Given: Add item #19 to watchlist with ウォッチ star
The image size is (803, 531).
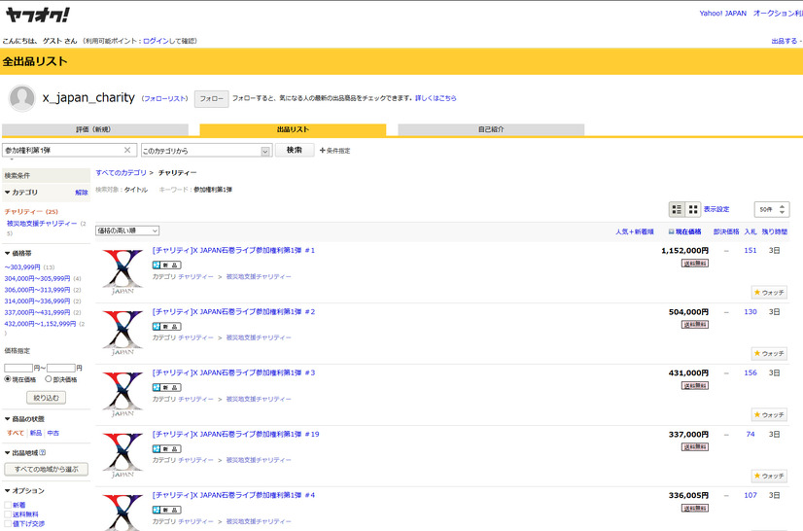Looking at the screenshot, I should click(x=769, y=476).
